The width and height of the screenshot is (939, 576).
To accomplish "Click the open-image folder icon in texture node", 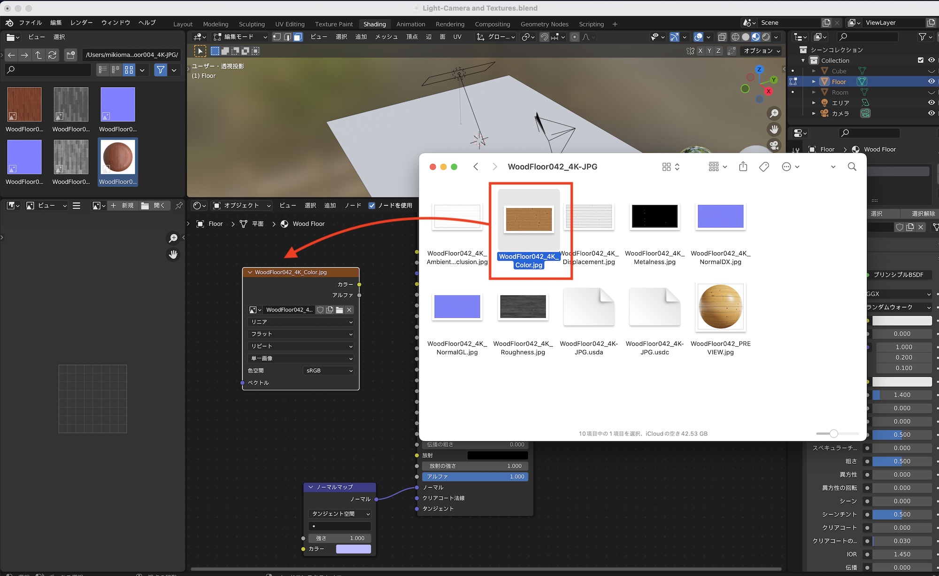I will (x=339, y=310).
